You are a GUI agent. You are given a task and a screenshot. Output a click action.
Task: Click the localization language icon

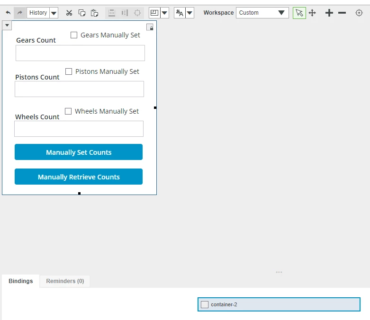click(x=180, y=13)
